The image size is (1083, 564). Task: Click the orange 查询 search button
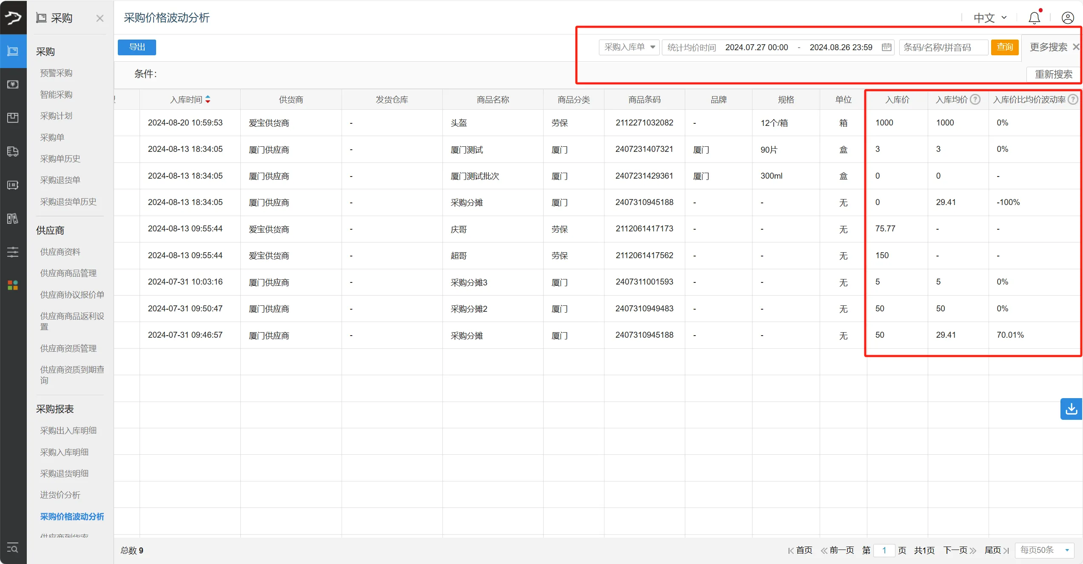pos(1005,47)
